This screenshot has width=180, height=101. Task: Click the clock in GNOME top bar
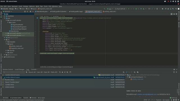click(x=90, y=1)
